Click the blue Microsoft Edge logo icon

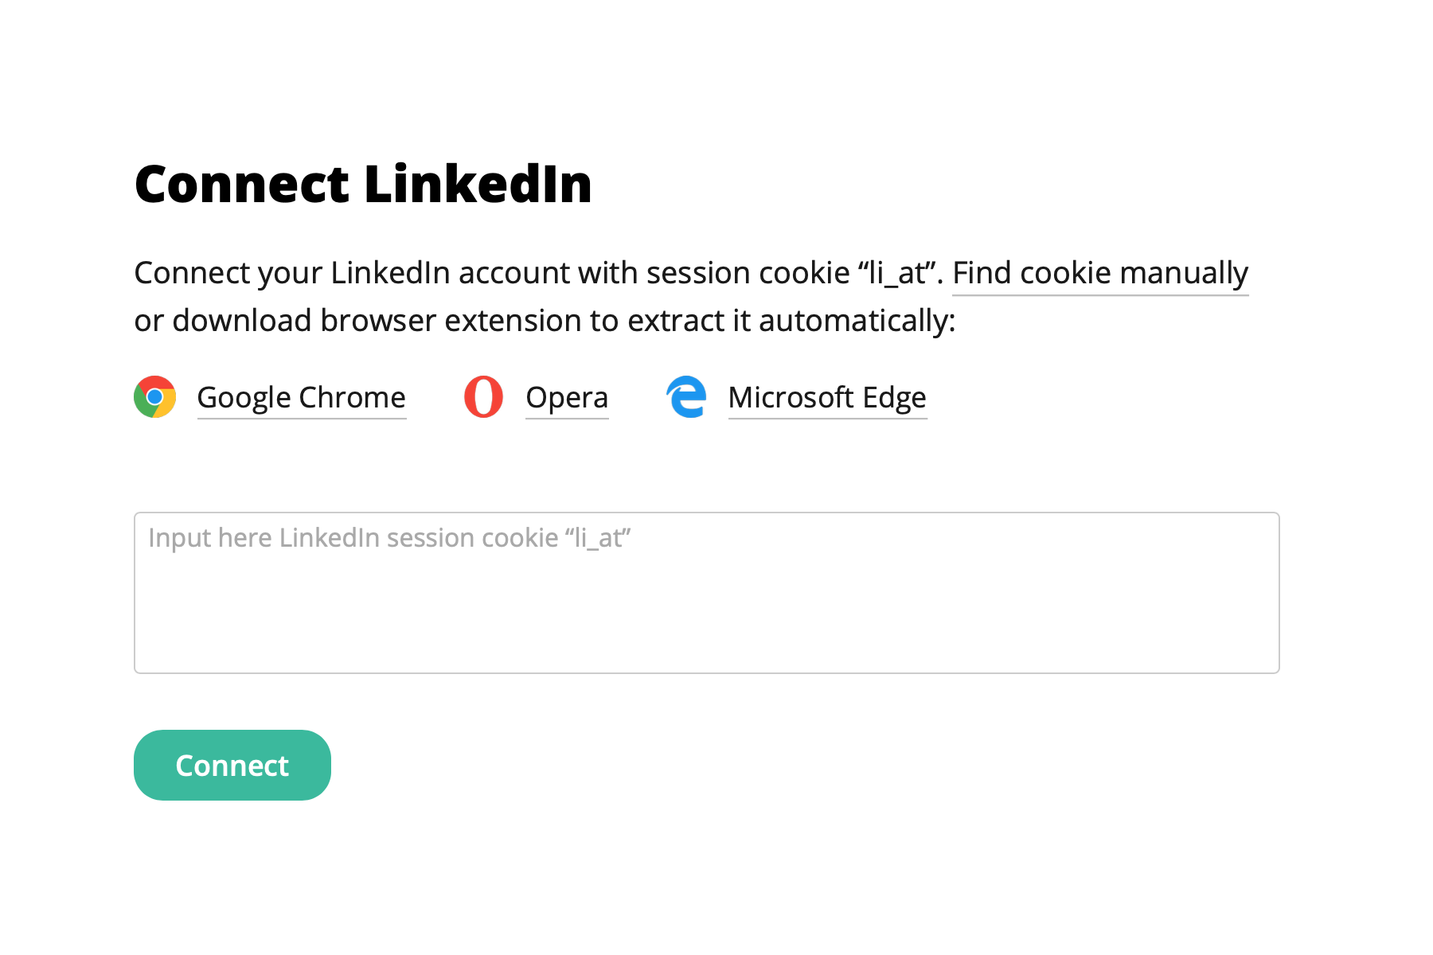(x=686, y=397)
